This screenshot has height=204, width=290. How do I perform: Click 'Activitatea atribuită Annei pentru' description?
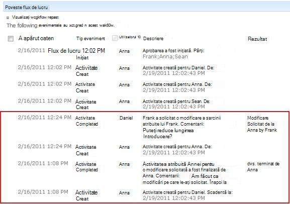point(178,164)
